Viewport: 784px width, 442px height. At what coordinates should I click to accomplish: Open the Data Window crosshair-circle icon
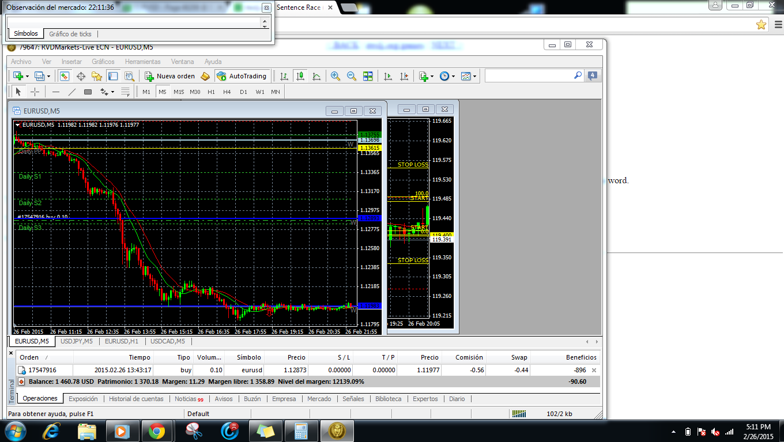click(81, 76)
